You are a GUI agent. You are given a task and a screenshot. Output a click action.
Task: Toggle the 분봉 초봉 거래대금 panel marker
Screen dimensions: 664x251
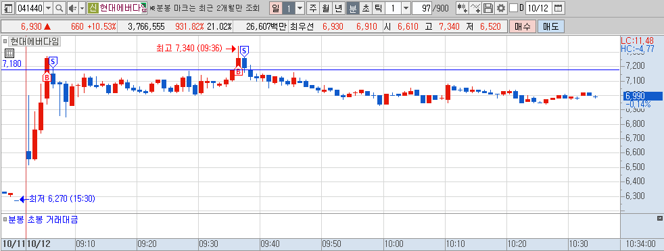(5, 219)
